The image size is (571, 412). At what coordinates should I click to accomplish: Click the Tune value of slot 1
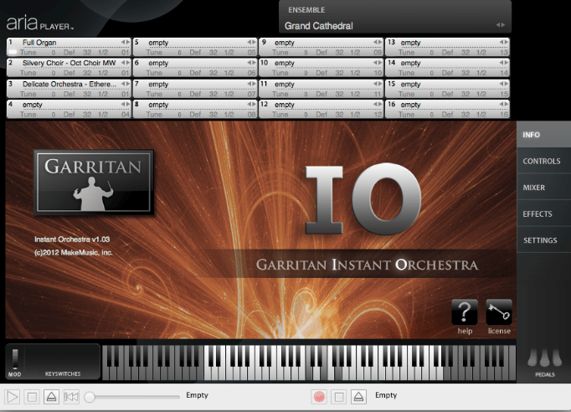coord(54,53)
